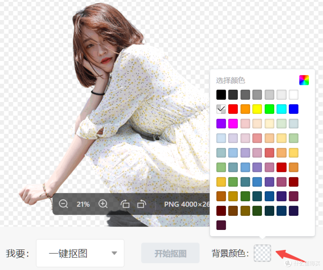Pick the cyan swatch
Screen dimensions: 323x270
click(281, 109)
